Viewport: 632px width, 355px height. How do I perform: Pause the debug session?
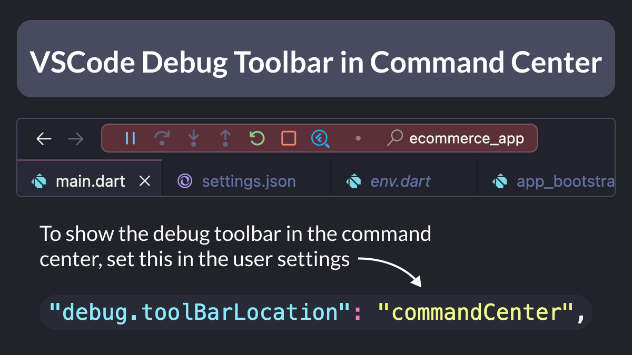(131, 138)
